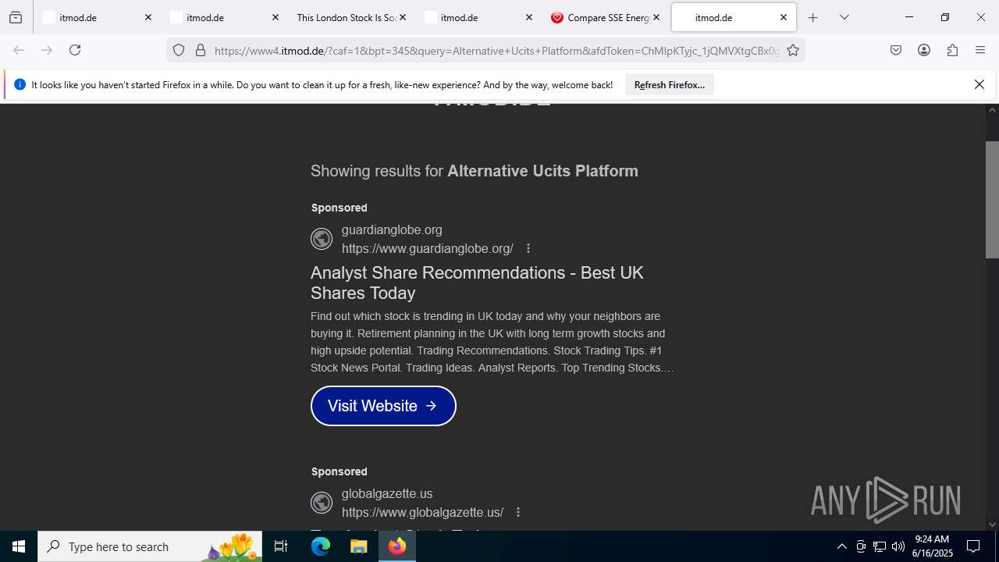Click Firefox taskbar icon

pos(397,546)
